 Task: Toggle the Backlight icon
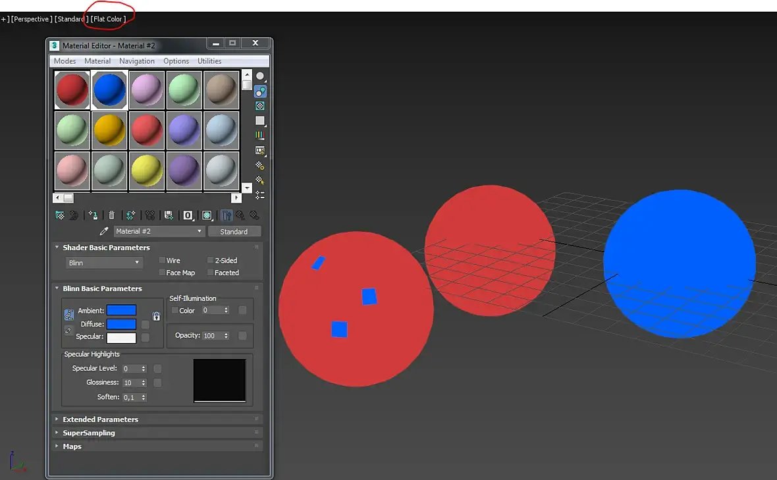[x=260, y=92]
